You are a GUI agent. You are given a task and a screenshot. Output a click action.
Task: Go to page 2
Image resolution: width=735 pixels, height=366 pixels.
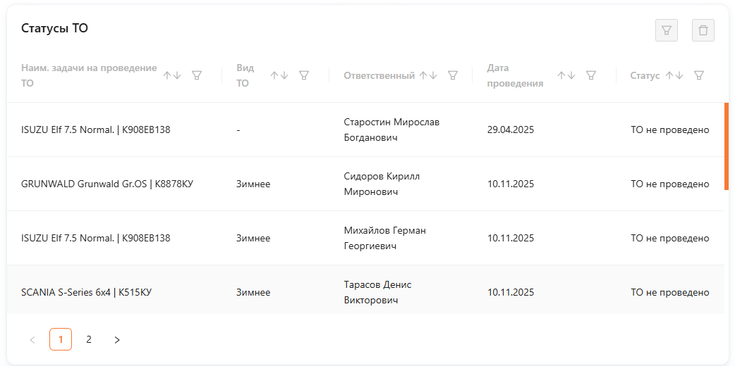[89, 339]
